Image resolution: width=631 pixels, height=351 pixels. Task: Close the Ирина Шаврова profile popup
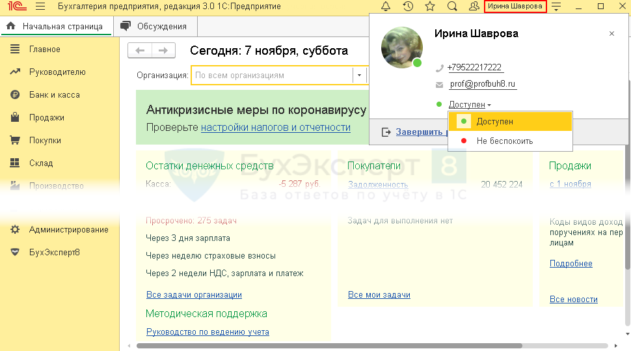[x=611, y=34]
